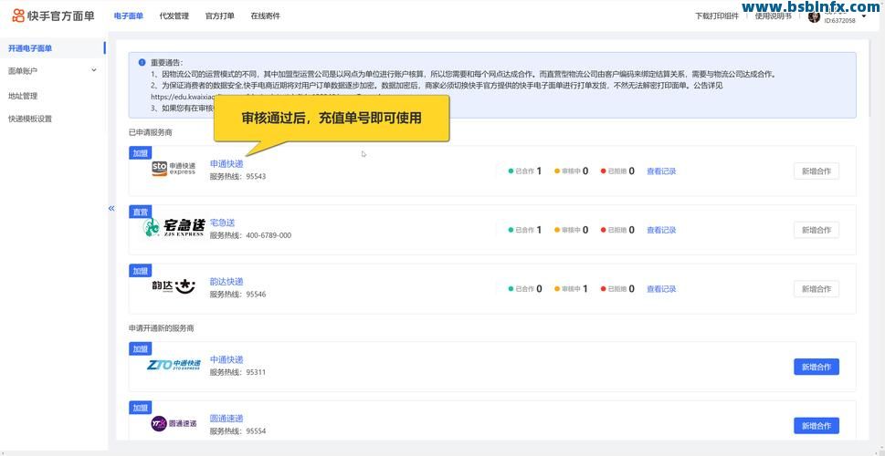Image resolution: width=885 pixels, height=456 pixels.
Task: Open the 圆通速递 carrier name link
Action: tap(227, 419)
